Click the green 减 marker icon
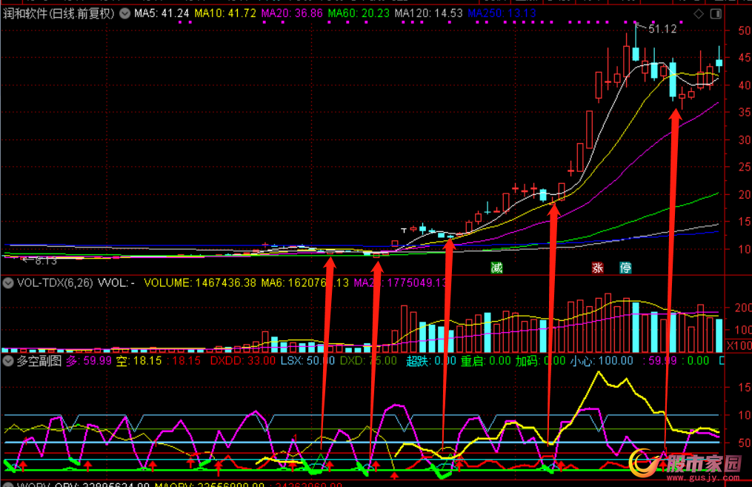752x487 pixels. (x=496, y=268)
